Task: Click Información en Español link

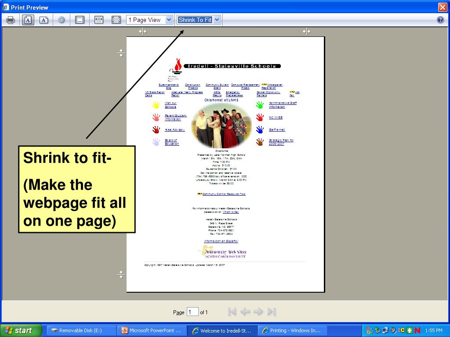Action: coord(221,241)
